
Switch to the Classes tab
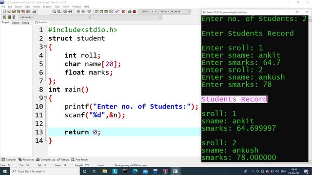[x=15, y=23]
